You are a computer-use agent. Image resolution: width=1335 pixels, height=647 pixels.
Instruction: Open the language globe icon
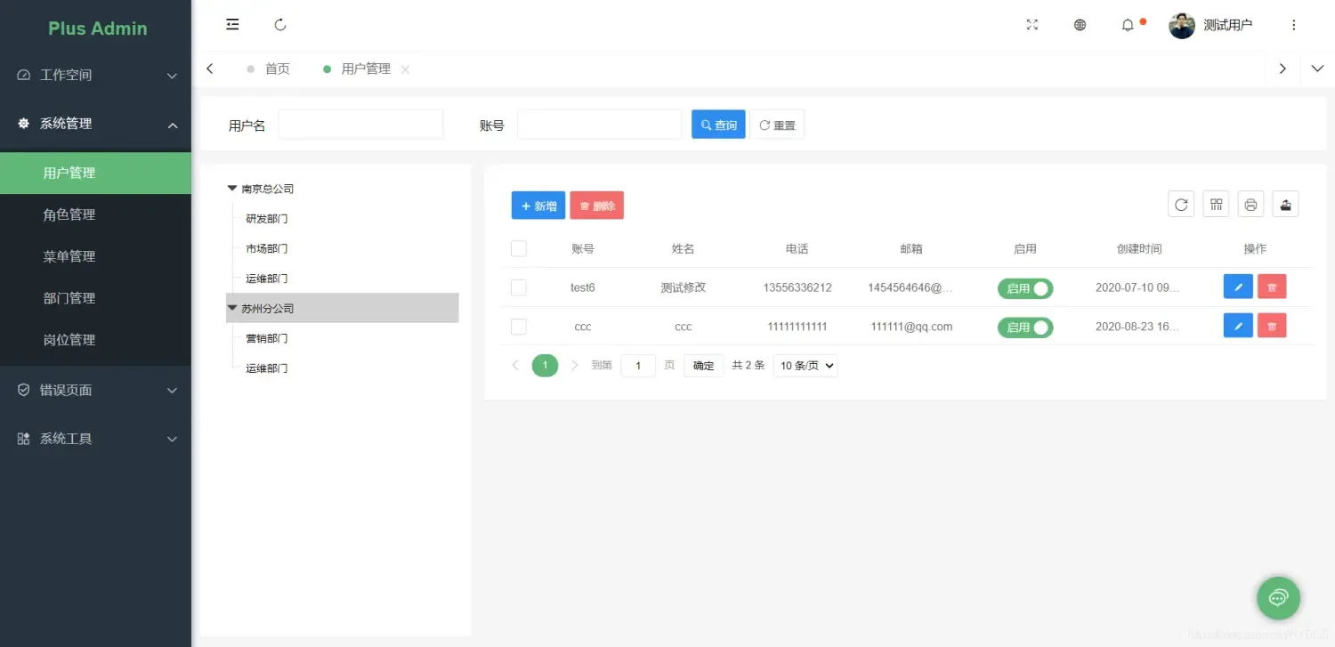click(x=1080, y=25)
